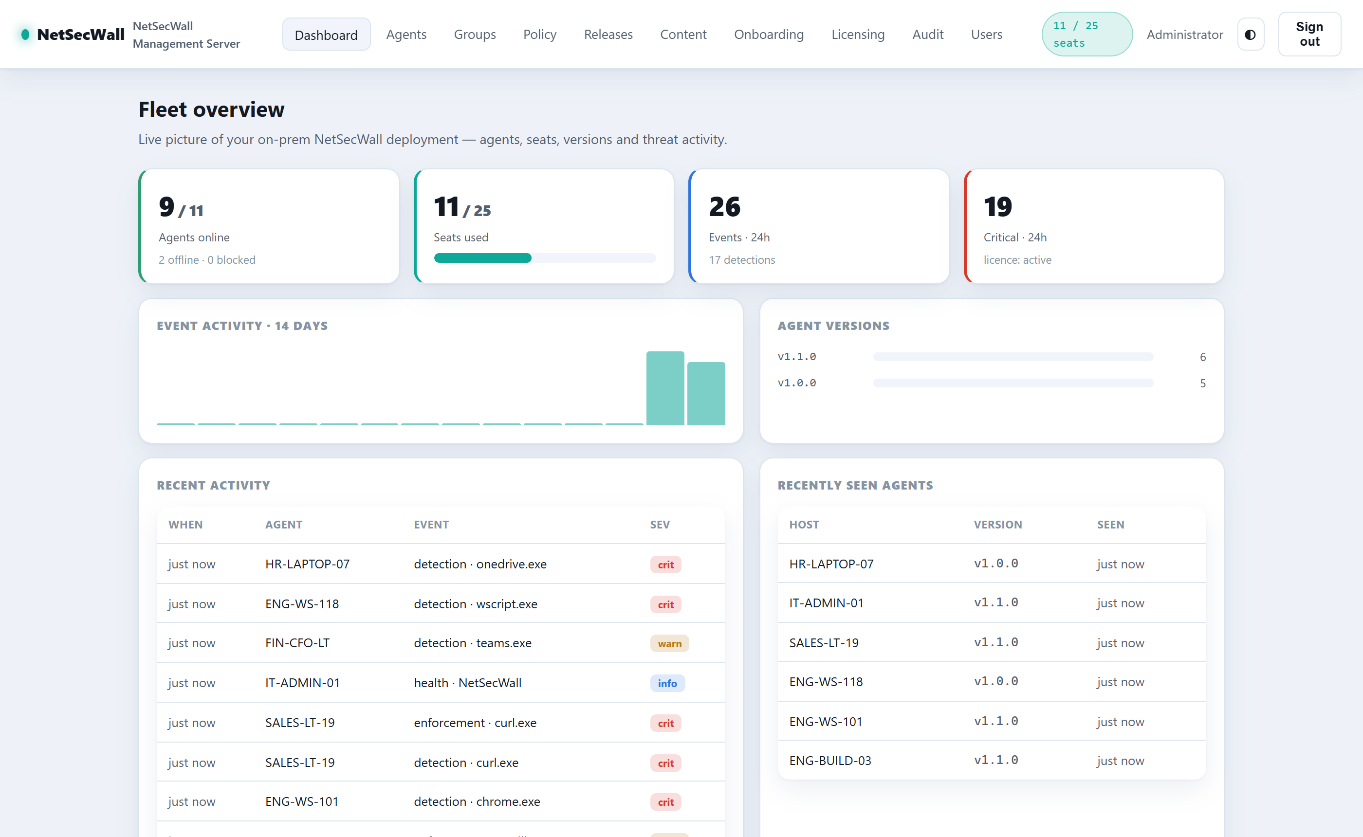Click the last bar in event activity chart

coord(706,394)
